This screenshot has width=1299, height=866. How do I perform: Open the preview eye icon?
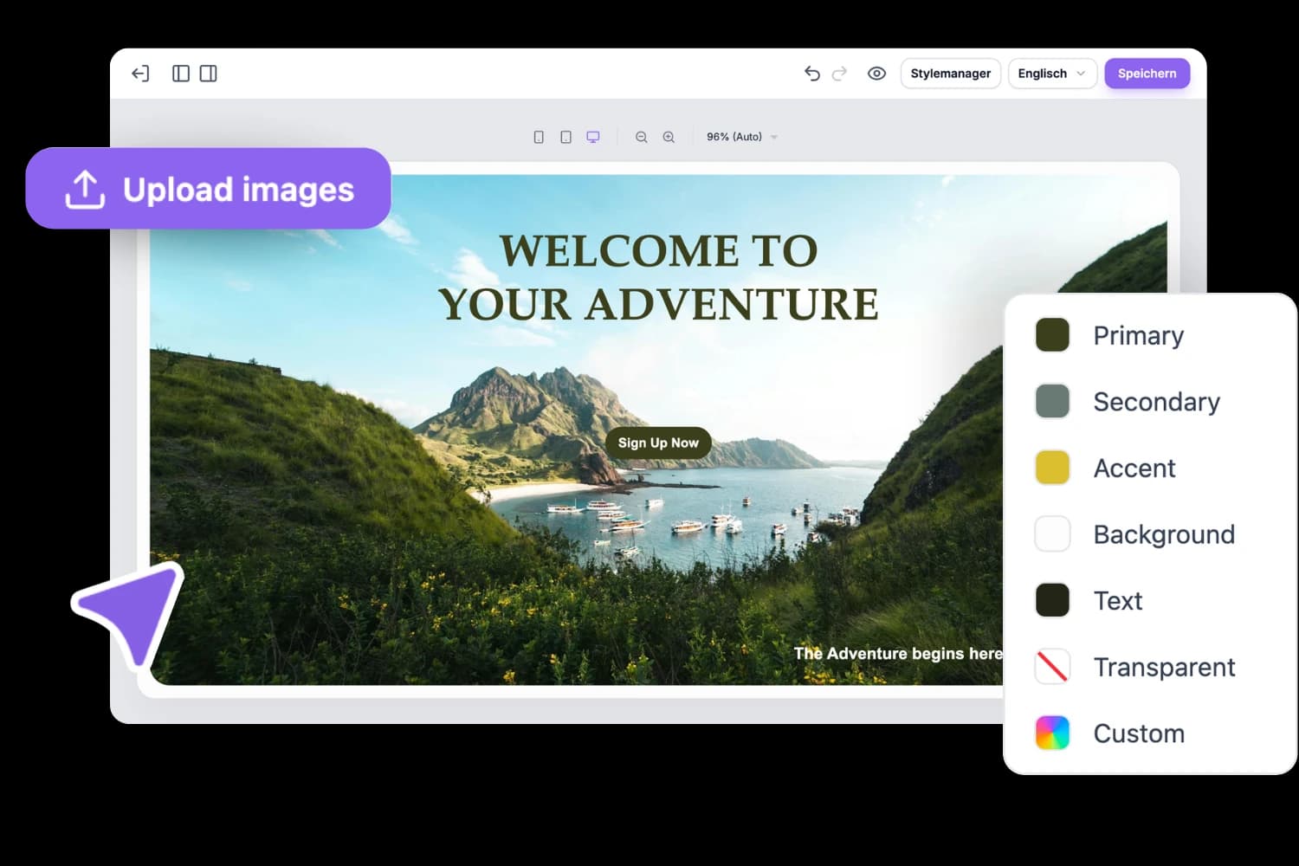[876, 74]
